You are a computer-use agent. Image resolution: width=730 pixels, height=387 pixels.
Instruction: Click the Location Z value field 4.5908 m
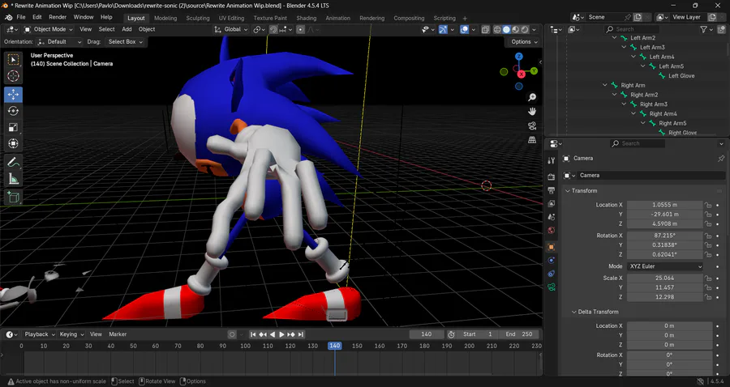click(x=665, y=224)
